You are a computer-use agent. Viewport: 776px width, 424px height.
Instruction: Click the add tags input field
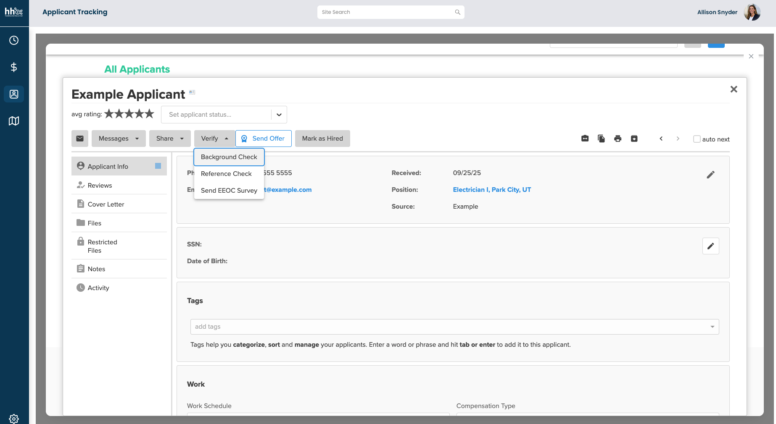pos(450,327)
